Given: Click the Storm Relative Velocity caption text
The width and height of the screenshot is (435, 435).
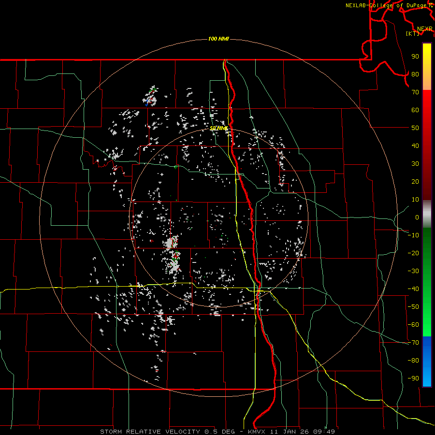Looking at the screenshot, I should click(x=217, y=432).
